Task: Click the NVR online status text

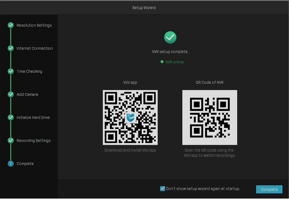Action: (x=174, y=62)
